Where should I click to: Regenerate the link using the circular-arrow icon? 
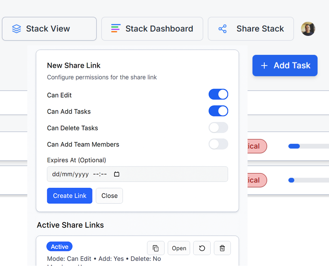click(202, 248)
